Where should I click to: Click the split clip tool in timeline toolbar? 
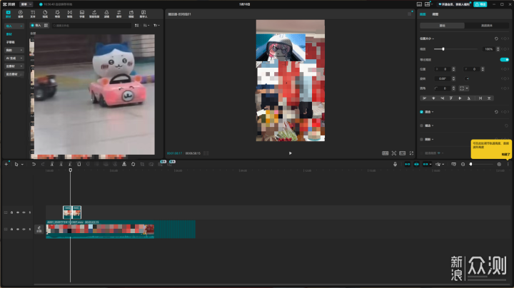tap(52, 164)
